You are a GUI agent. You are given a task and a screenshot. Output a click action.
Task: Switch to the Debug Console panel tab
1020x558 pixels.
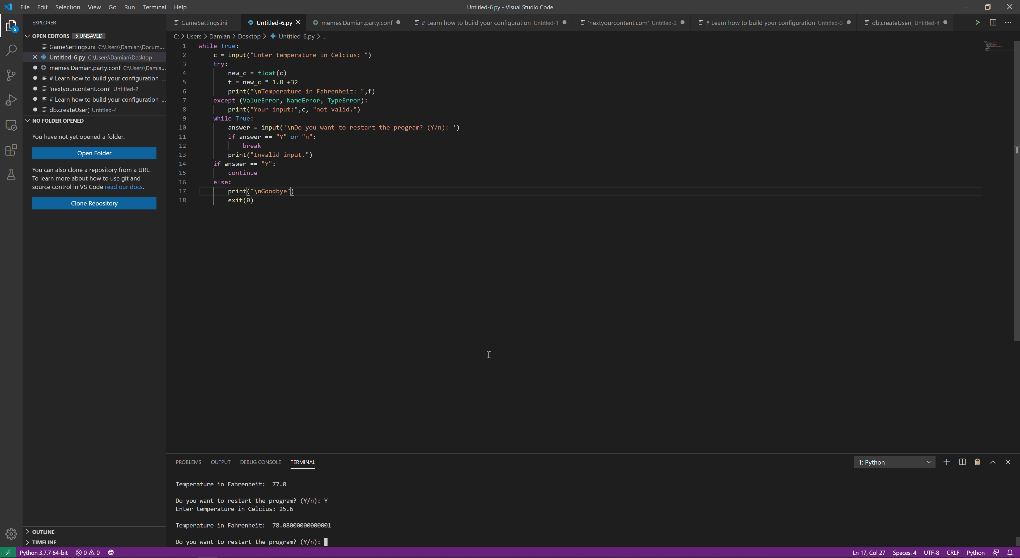[260, 462]
